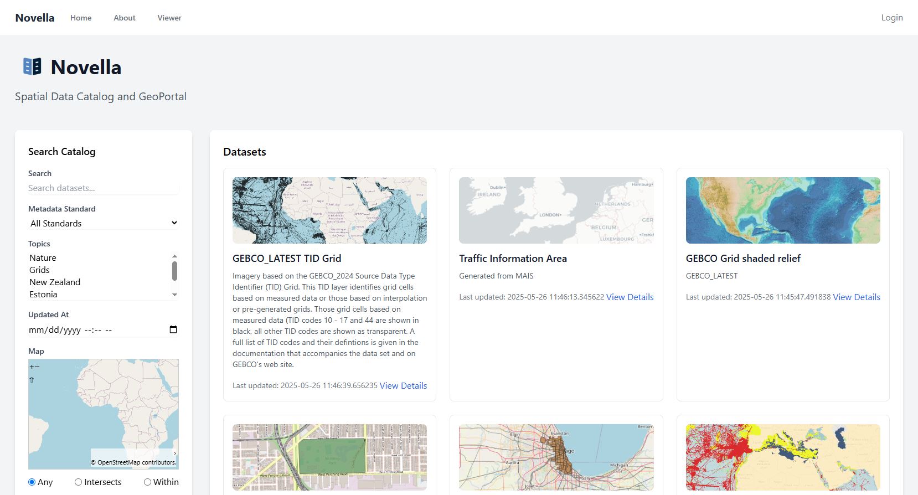The image size is (918, 495).
Task: Click the Novella book logo icon
Action: (x=32, y=66)
